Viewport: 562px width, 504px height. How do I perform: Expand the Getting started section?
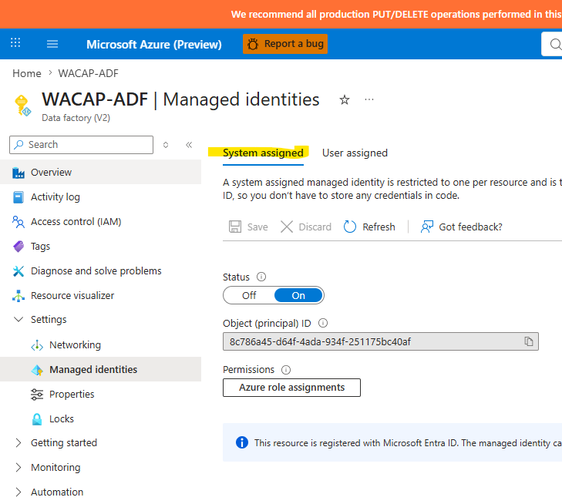click(19, 443)
